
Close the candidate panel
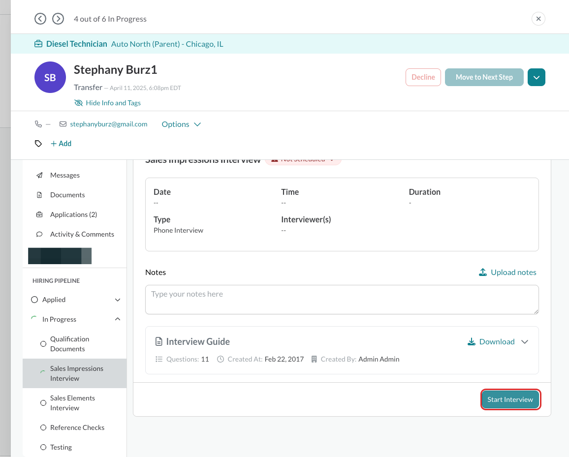(x=538, y=19)
